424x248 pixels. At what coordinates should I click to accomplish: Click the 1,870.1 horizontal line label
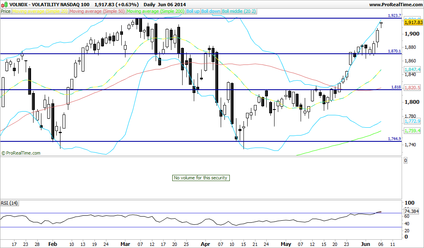[x=394, y=51]
